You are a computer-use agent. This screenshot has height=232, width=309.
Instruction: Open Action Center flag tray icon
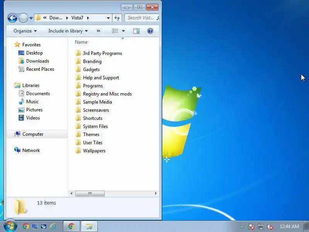251,227
